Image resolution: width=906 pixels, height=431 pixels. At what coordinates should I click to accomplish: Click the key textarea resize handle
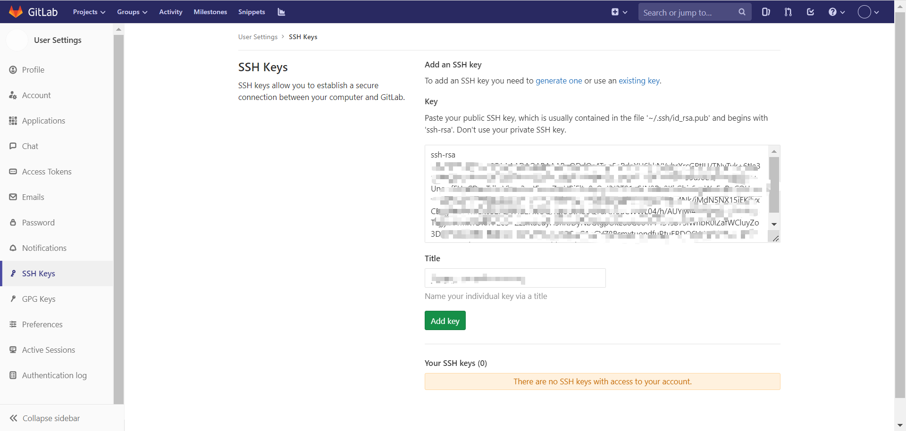(x=776, y=239)
